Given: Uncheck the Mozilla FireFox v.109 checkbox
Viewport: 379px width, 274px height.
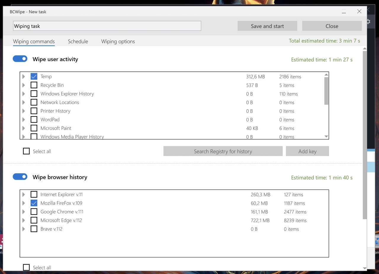Looking at the screenshot, I should (34, 203).
